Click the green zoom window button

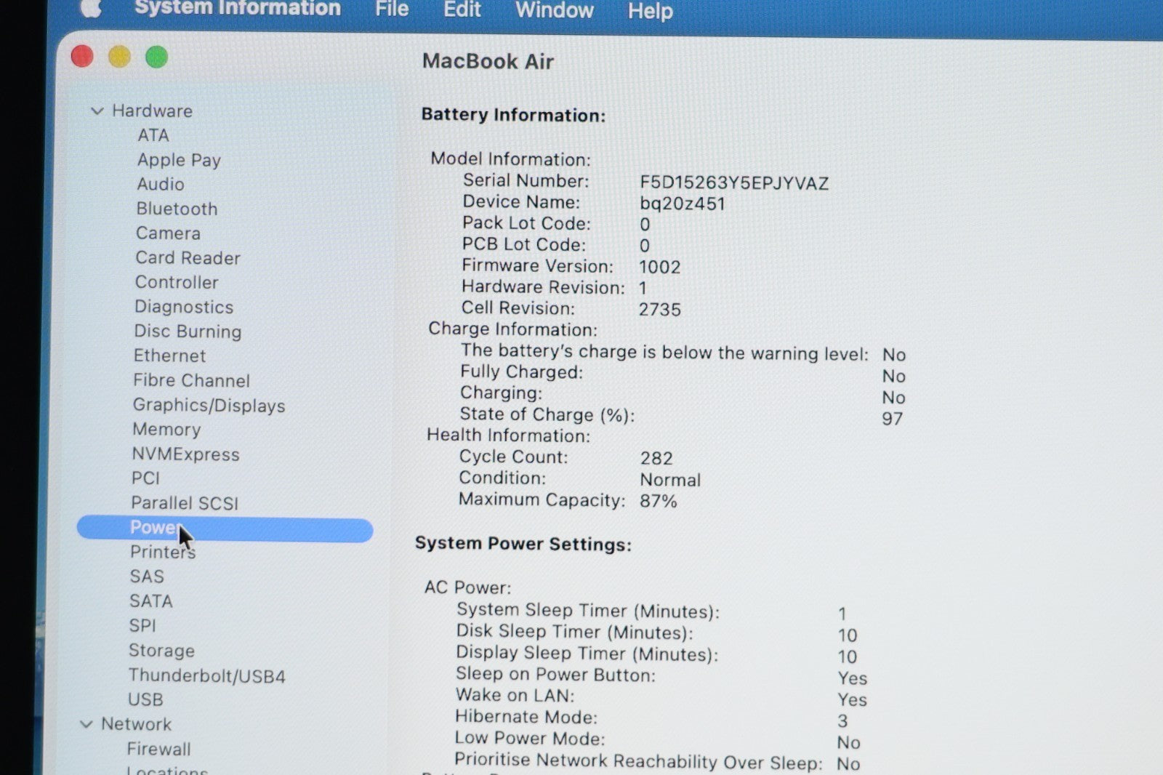(x=156, y=57)
